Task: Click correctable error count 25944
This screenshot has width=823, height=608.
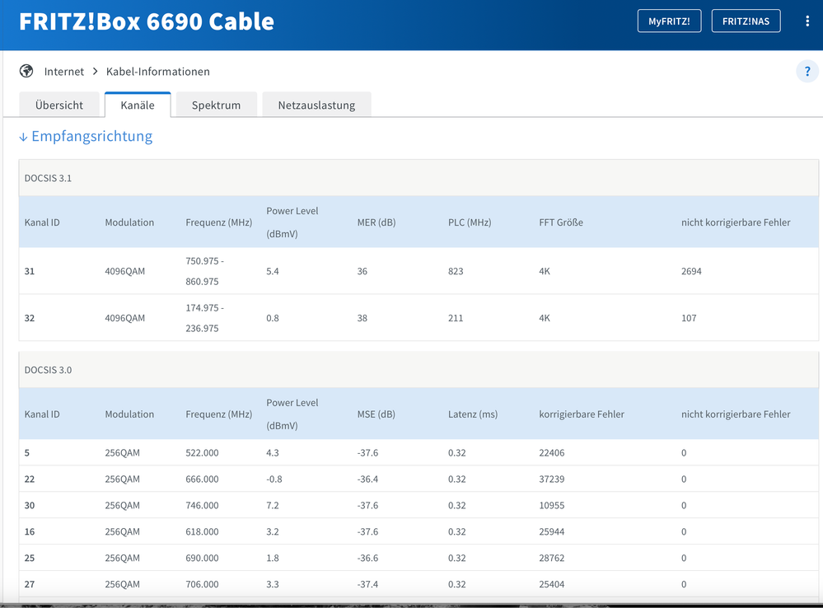Action: pos(552,531)
